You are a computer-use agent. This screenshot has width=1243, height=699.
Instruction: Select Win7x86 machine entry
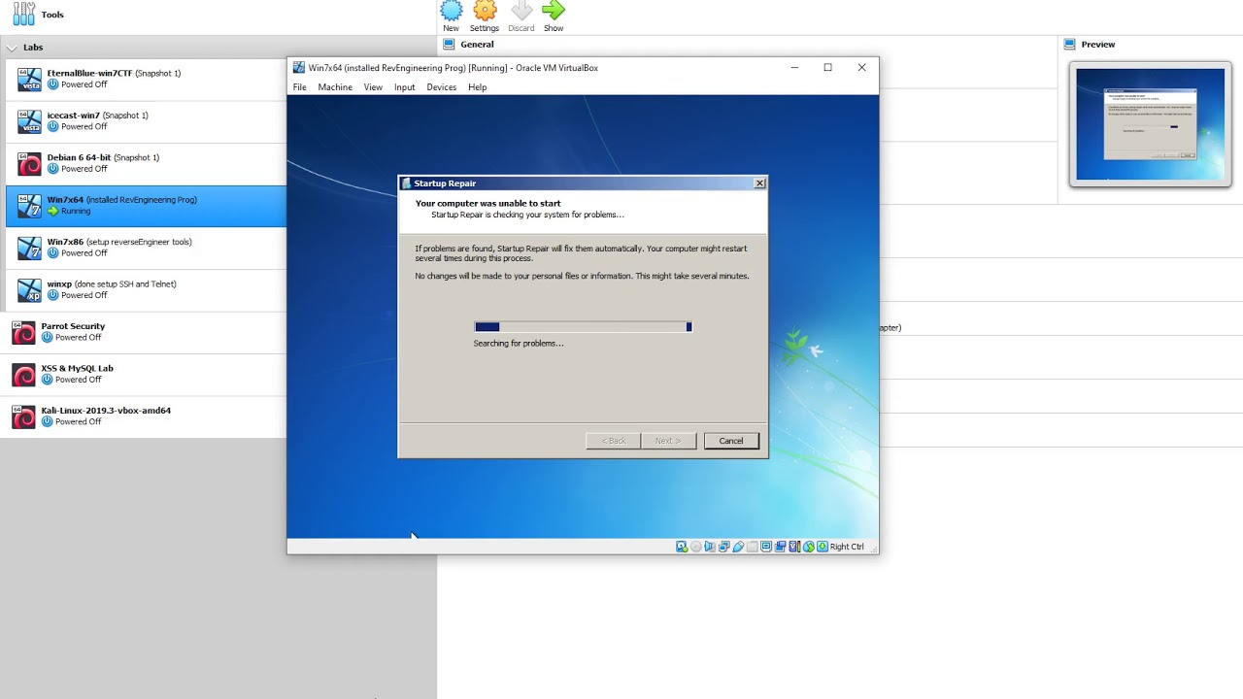point(146,248)
